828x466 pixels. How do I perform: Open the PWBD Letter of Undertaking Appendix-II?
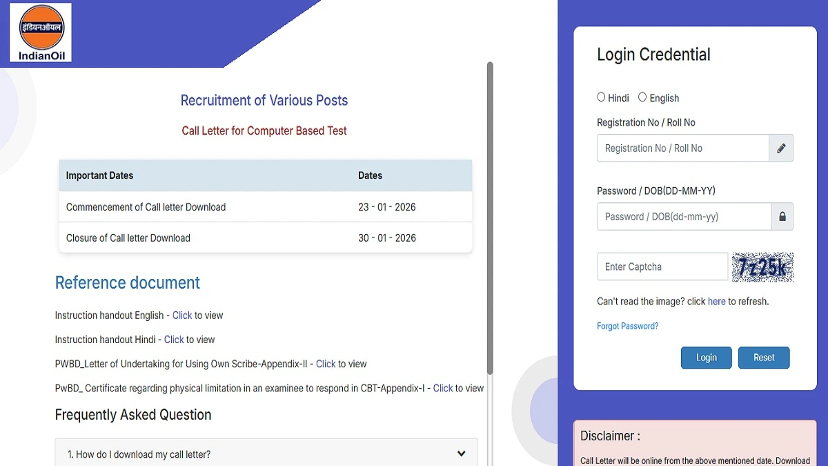[325, 363]
